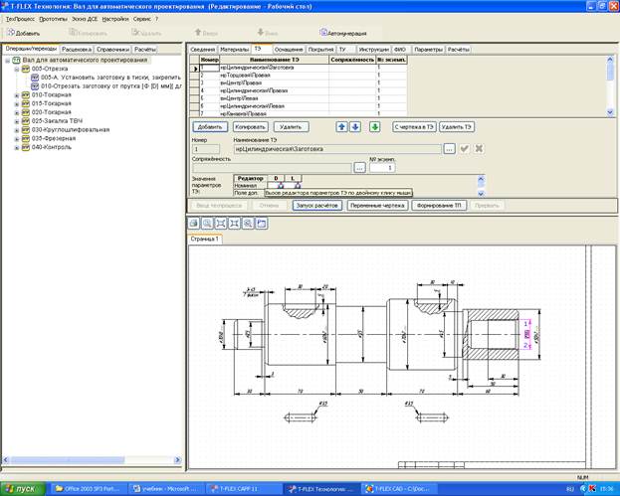Click the zoom magnifier icon in the drawing toolbar
The height and width of the screenshot is (496, 620).
tap(207, 223)
